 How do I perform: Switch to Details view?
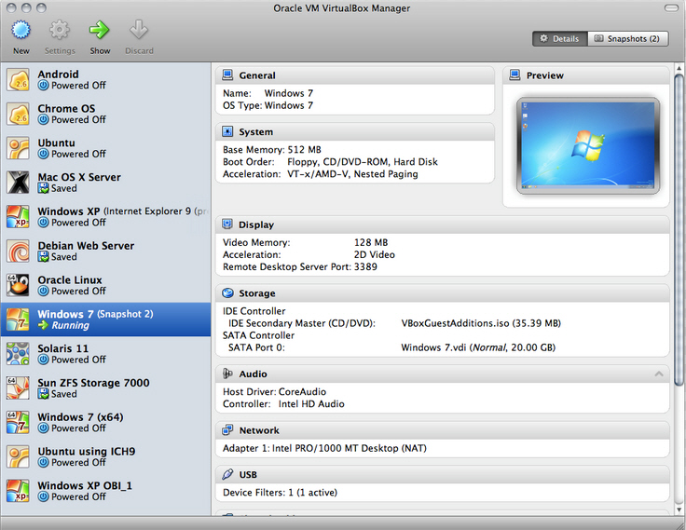tap(559, 39)
